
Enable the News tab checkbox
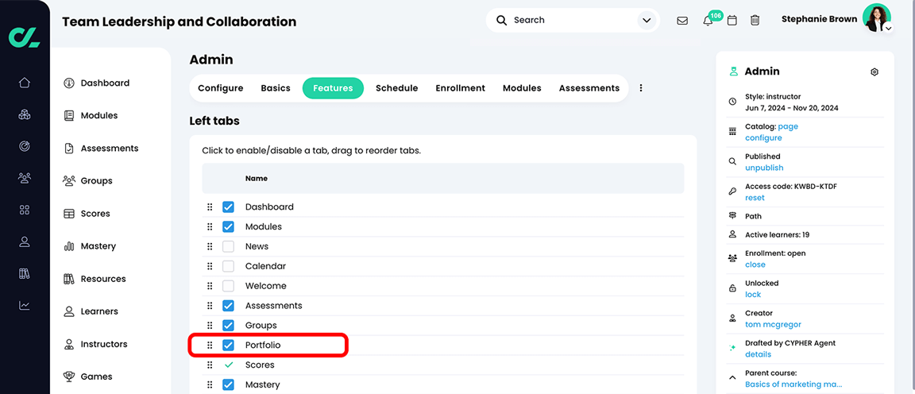click(229, 246)
